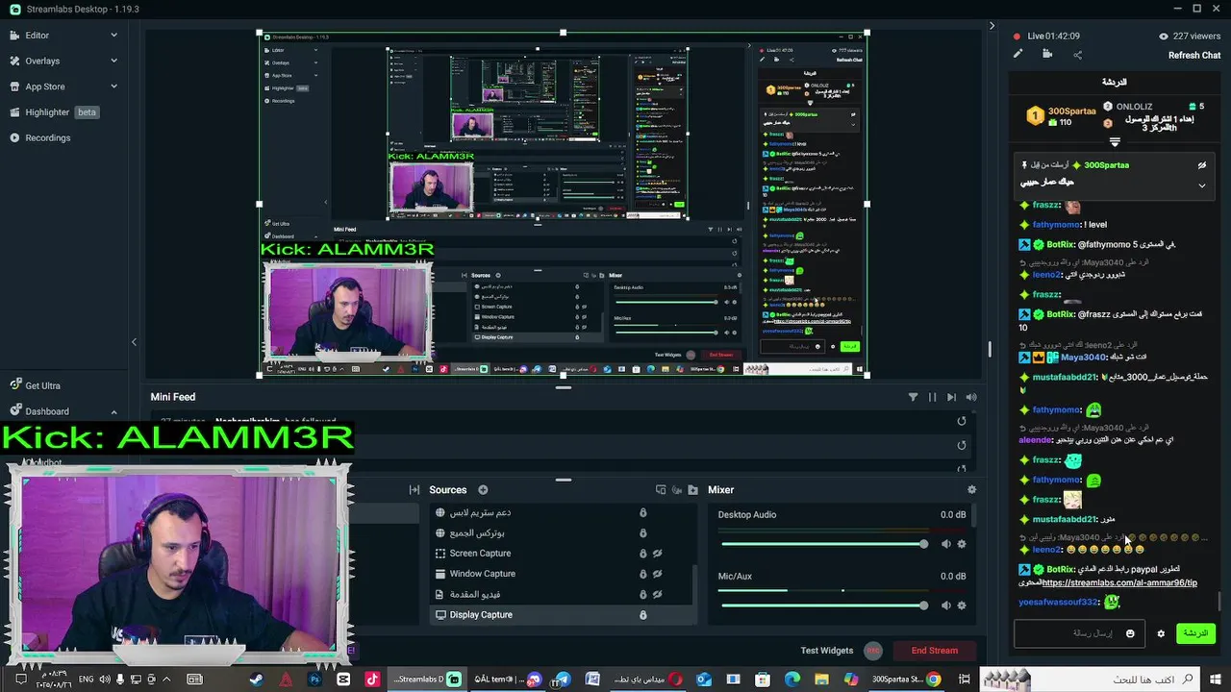The image size is (1231, 692).
Task: Select the Window Capture source
Action: click(x=563, y=574)
